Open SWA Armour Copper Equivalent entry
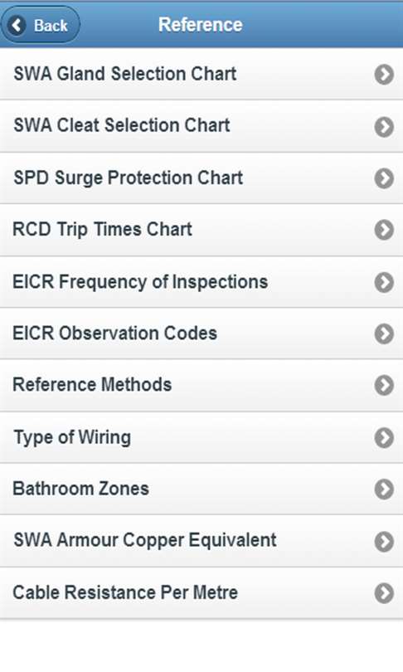This screenshot has height=672, width=403. coord(201,541)
